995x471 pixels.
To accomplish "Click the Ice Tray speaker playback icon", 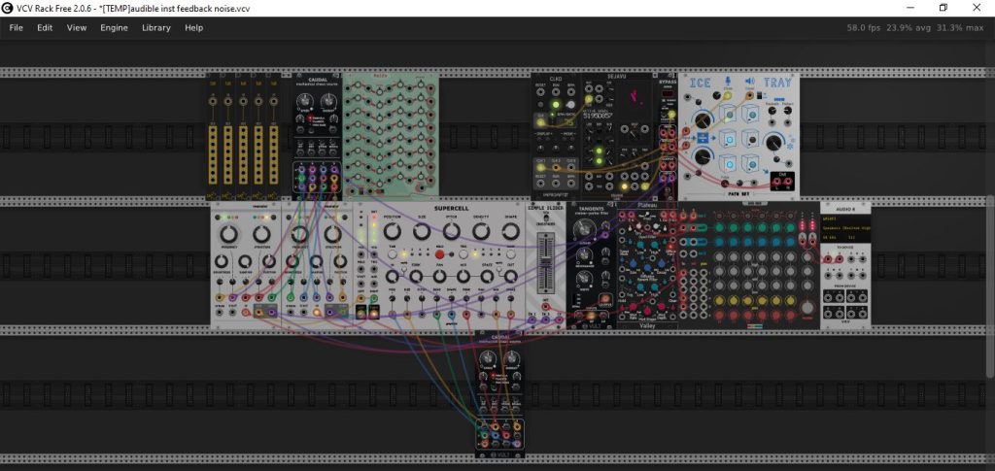I will 750,82.
